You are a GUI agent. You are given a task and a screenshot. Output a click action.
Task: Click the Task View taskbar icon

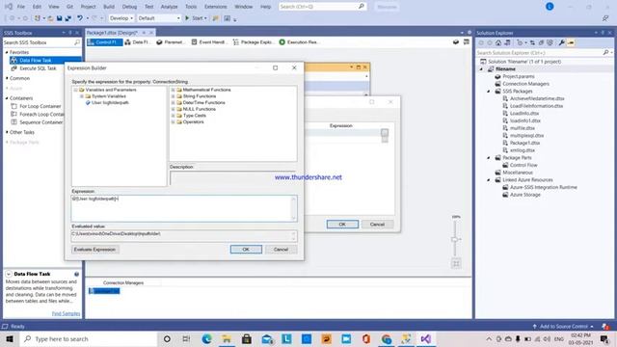coord(186,338)
